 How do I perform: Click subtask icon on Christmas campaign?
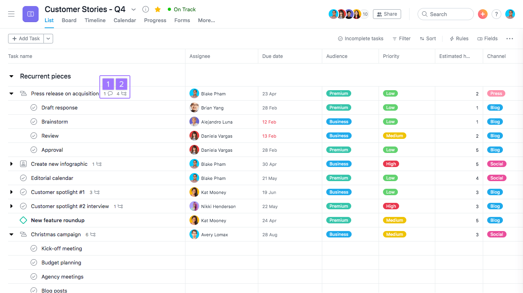(x=93, y=235)
